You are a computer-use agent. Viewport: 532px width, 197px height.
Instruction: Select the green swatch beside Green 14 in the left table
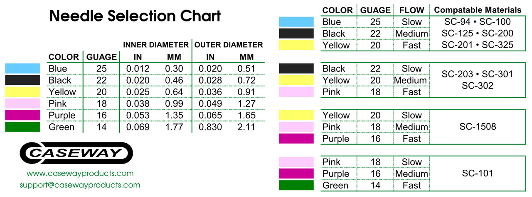coord(22,127)
